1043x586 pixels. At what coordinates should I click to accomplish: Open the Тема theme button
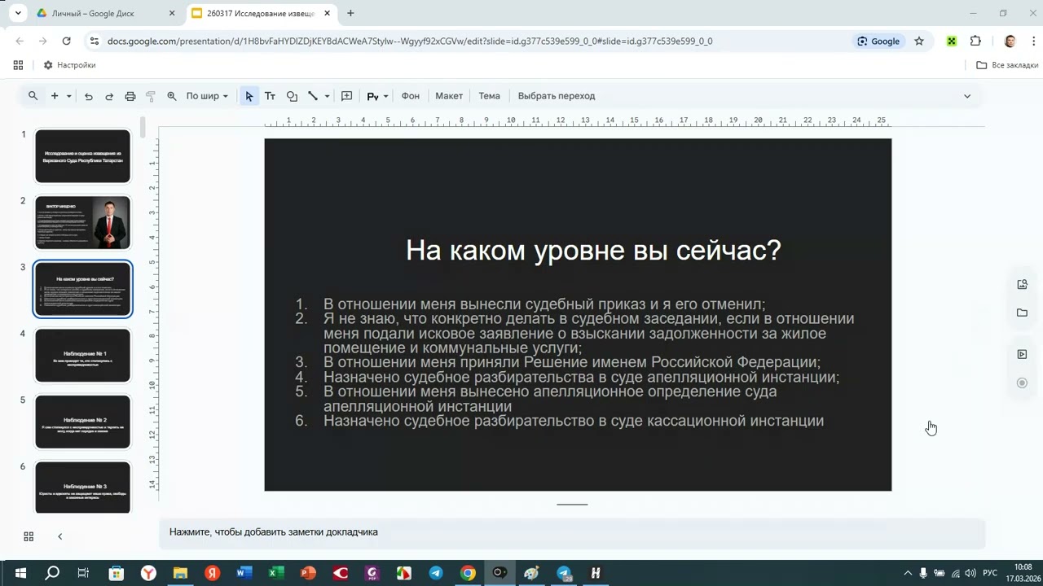point(489,96)
